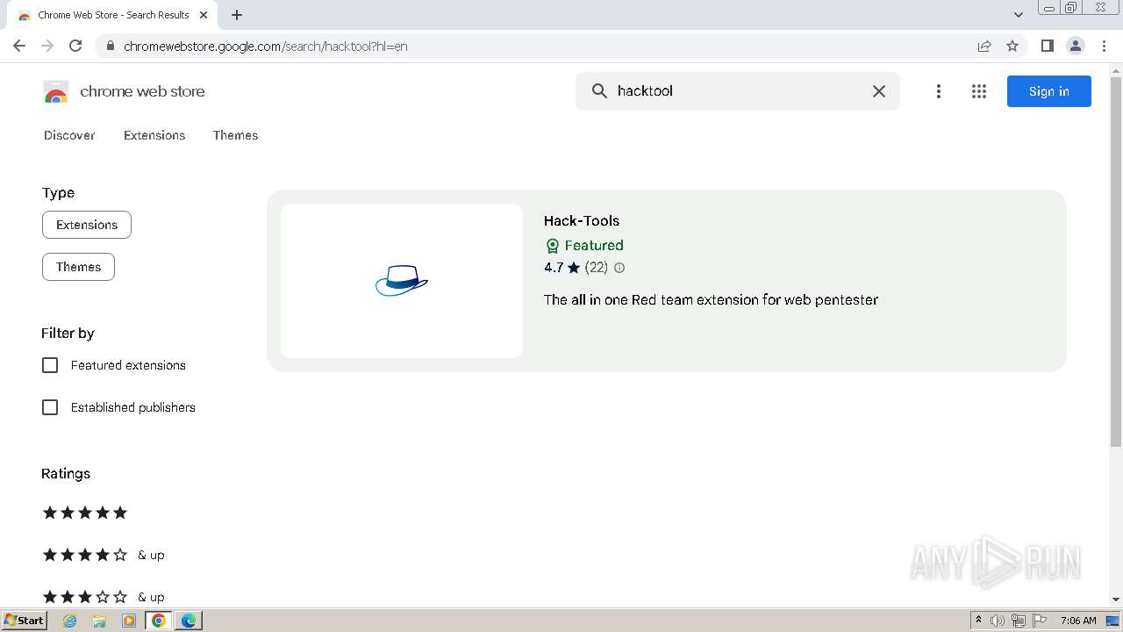This screenshot has width=1123, height=632.
Task: Filter type by Themes chip
Action: 78,267
